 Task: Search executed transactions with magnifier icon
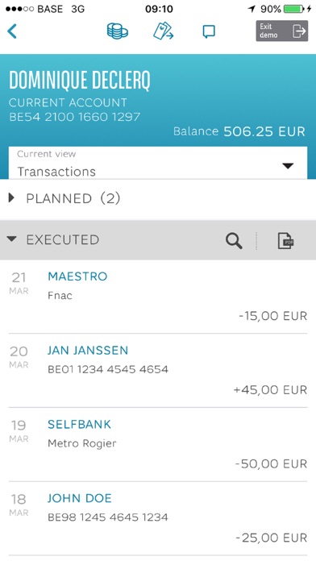coord(234,240)
